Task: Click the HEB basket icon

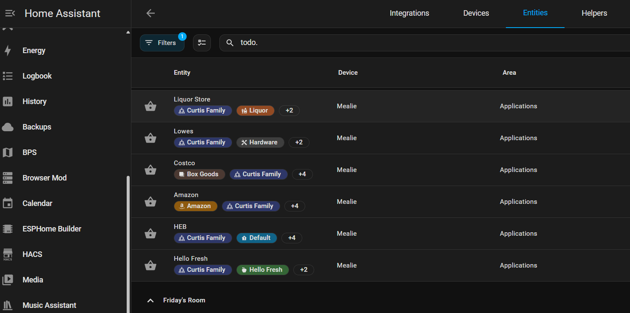Action: tap(150, 234)
